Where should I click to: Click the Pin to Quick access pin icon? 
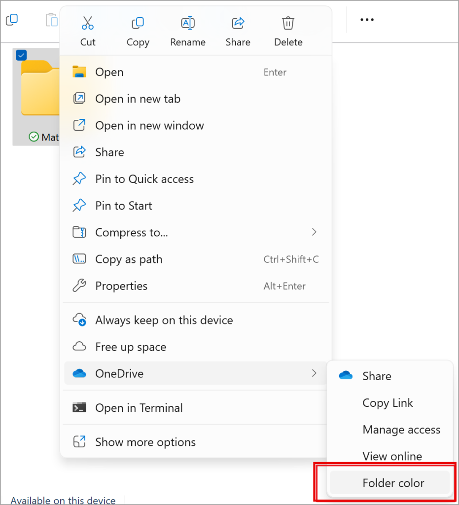point(79,179)
